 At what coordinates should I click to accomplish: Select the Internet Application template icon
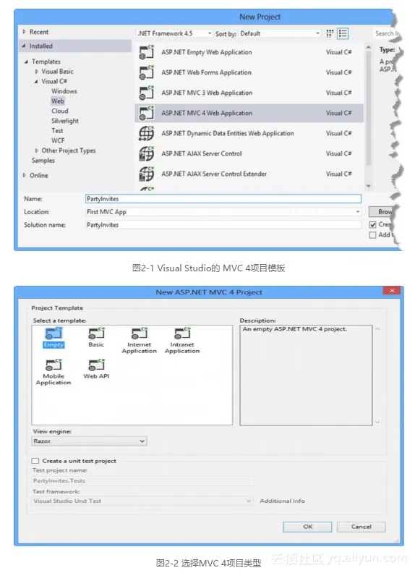(140, 334)
